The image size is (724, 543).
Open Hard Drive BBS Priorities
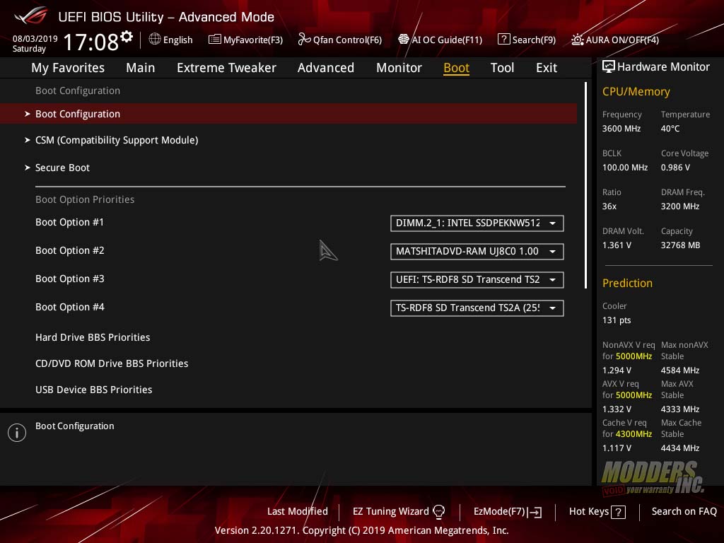(x=93, y=337)
